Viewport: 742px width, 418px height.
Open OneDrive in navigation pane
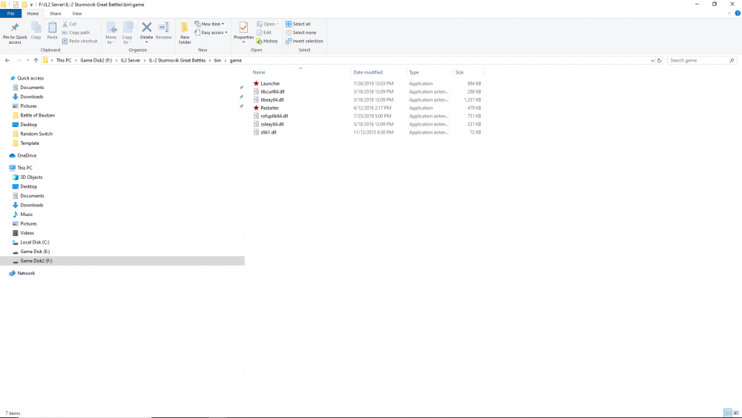(x=27, y=156)
